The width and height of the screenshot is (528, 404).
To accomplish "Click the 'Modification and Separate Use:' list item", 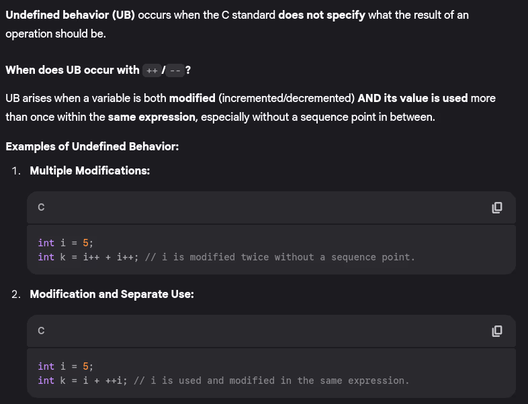I will [112, 294].
